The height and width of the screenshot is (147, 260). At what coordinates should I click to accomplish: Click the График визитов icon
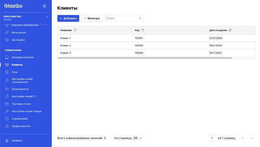click(x=7, y=126)
